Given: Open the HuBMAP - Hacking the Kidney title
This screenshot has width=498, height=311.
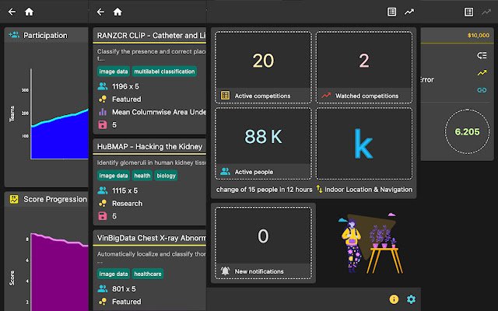Looking at the screenshot, I should click(149, 147).
